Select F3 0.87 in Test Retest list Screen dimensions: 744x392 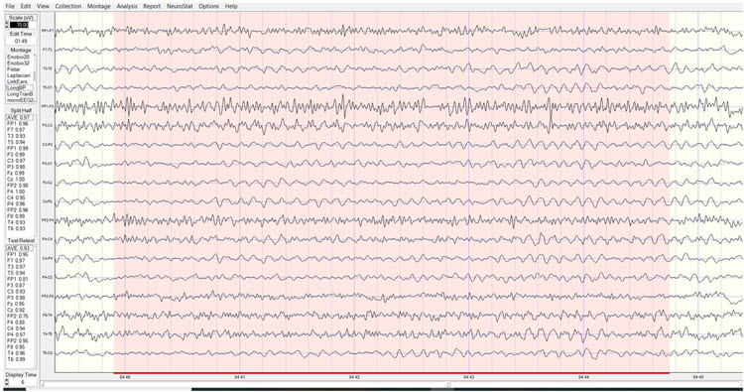pos(17,285)
